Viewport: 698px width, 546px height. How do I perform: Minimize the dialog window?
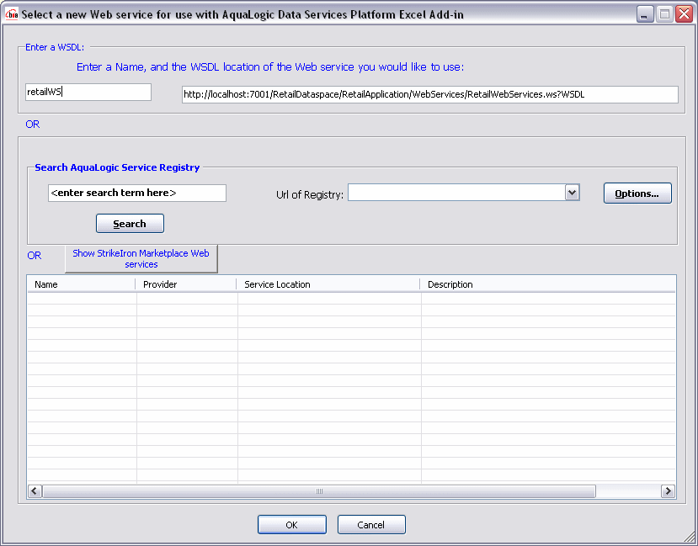(x=644, y=14)
